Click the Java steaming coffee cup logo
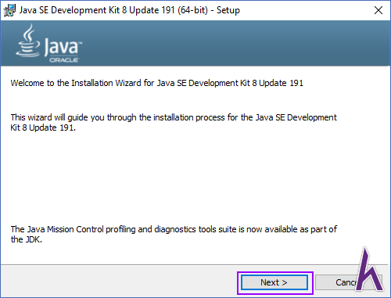This screenshot has width=391, height=298. click(28, 41)
